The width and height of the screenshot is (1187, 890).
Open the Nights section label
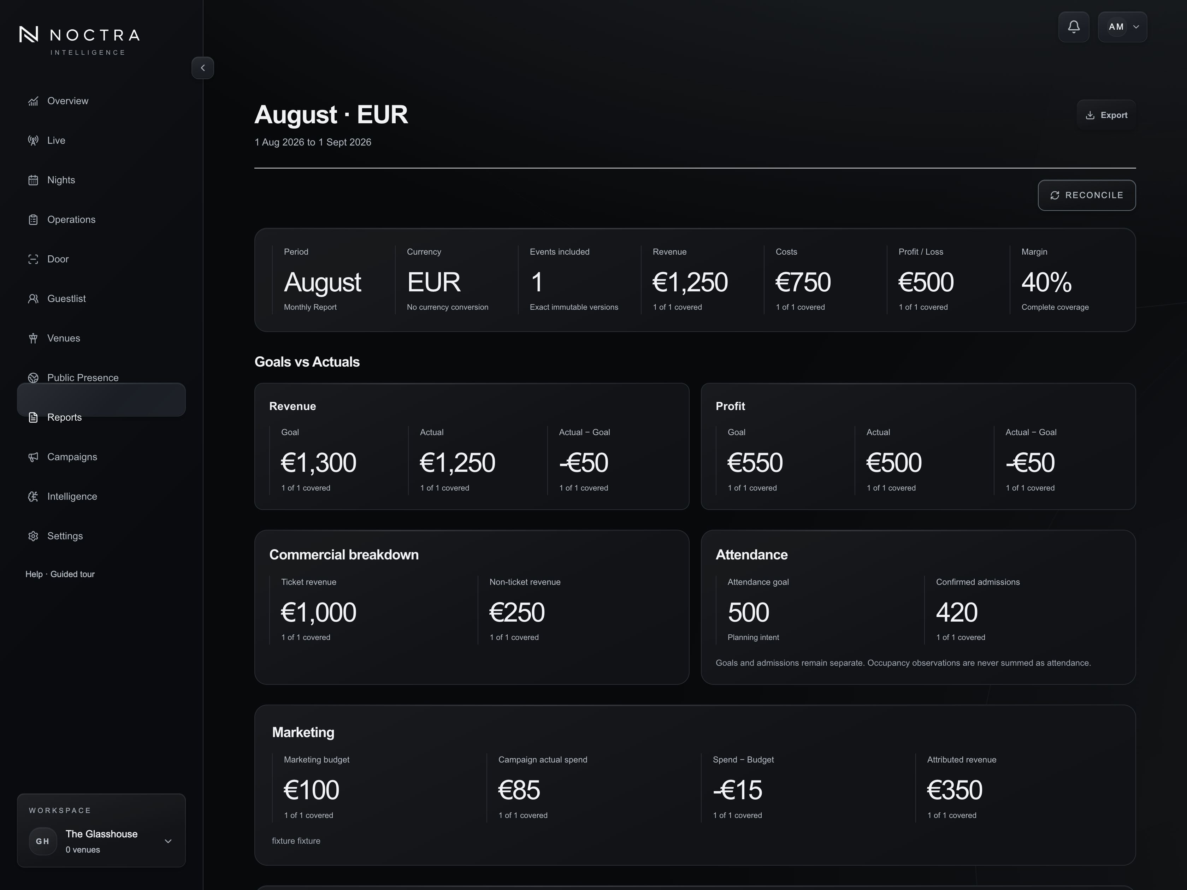tap(61, 180)
